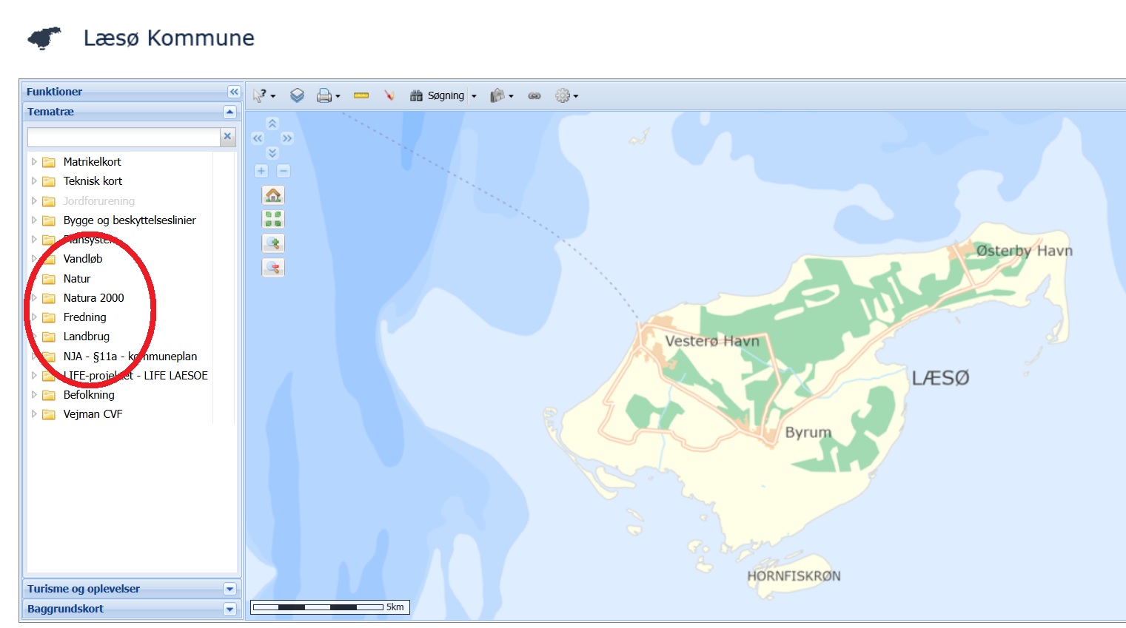The image size is (1126, 628).
Task: Open the link sharing tool
Action: pyautogui.click(x=534, y=95)
